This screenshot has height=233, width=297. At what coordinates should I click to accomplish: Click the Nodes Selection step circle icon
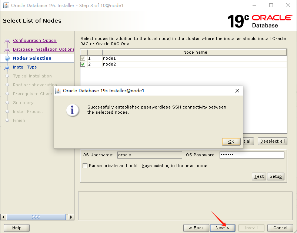pos(7,59)
